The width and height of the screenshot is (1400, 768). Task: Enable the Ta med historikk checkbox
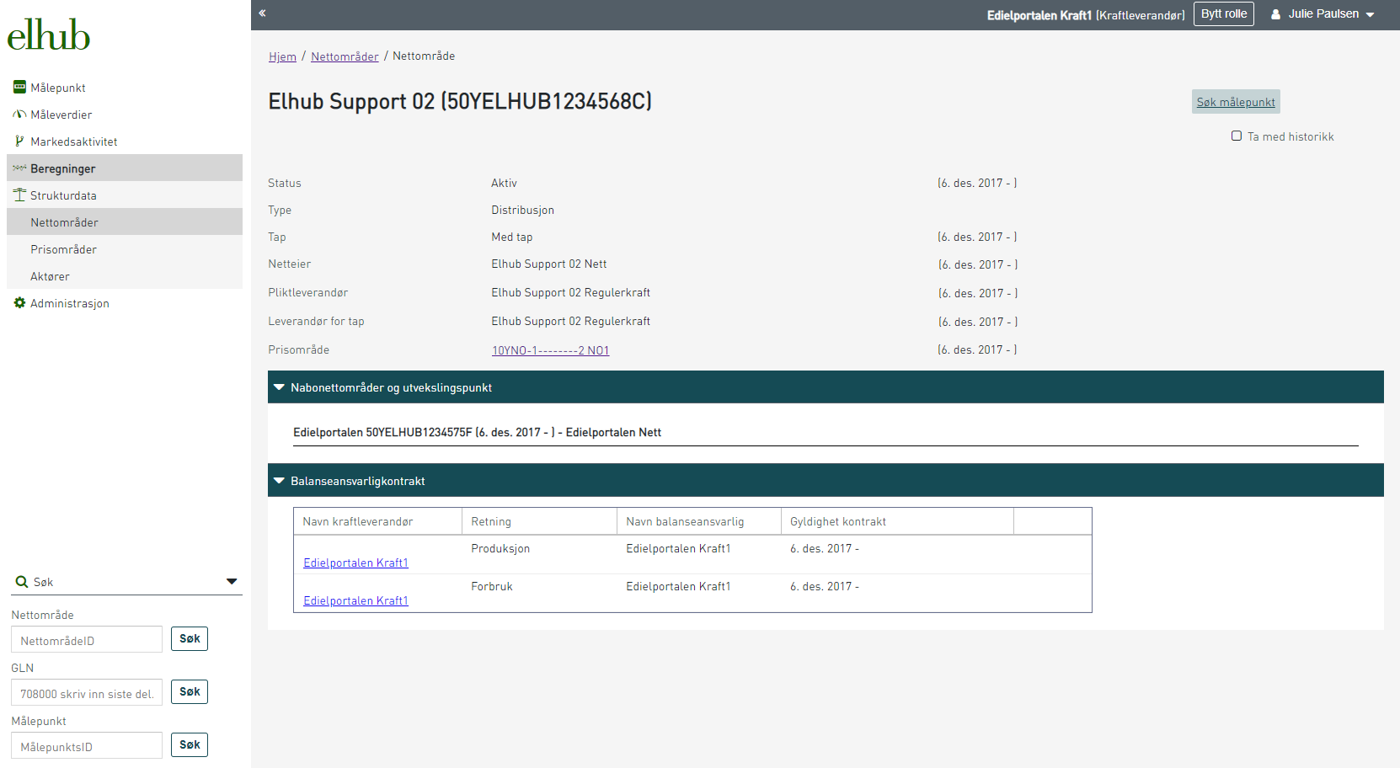coord(1237,136)
